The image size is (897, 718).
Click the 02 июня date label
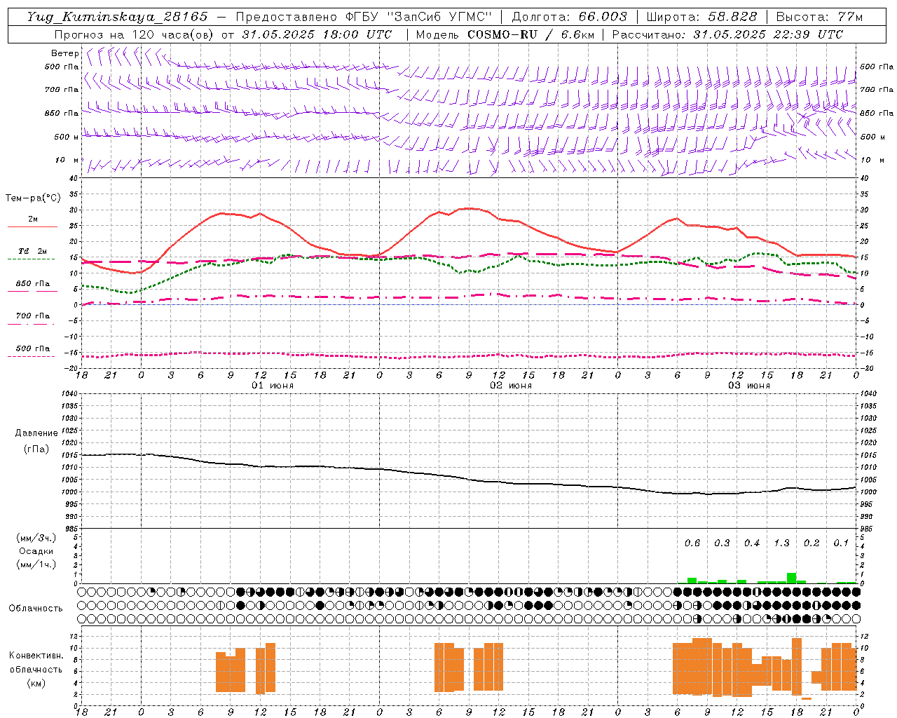pos(511,386)
